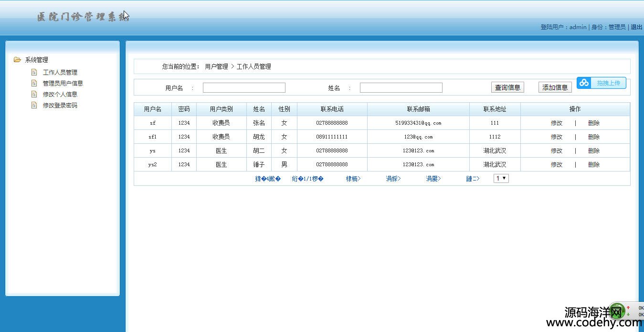Screen dimensions: 644x332
Task: Click the first-page pagination link
Action: [x=353, y=179]
